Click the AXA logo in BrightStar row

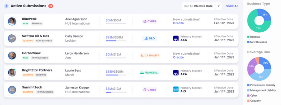pos(176,73)
